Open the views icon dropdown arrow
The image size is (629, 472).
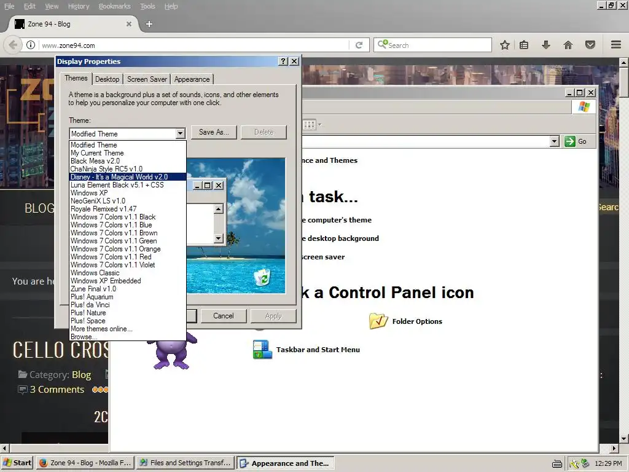(319, 125)
